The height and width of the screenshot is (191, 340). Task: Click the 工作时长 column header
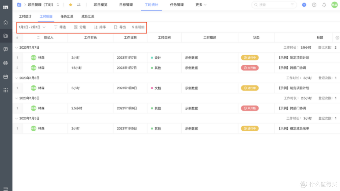(x=90, y=38)
